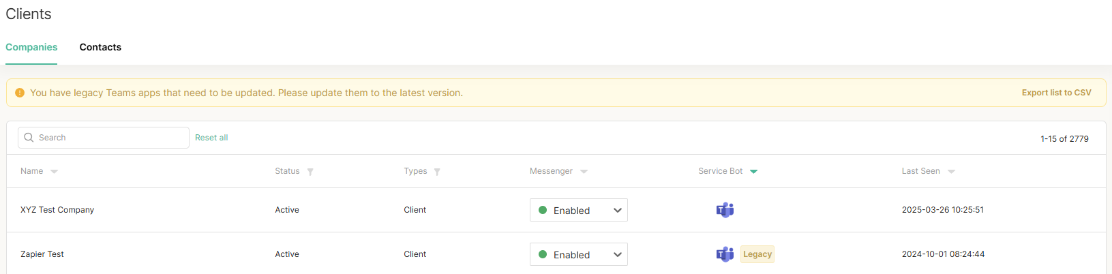1112x274 pixels.
Task: Click the search magnifier icon
Action: click(x=29, y=138)
